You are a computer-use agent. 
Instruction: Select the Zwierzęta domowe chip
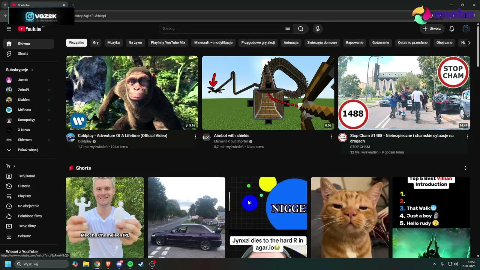pyautogui.click(x=322, y=43)
